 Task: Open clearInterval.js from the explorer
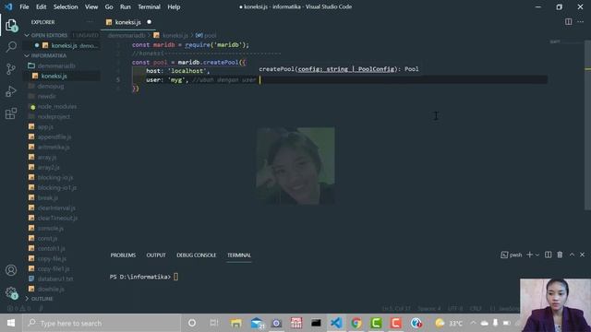click(x=56, y=207)
